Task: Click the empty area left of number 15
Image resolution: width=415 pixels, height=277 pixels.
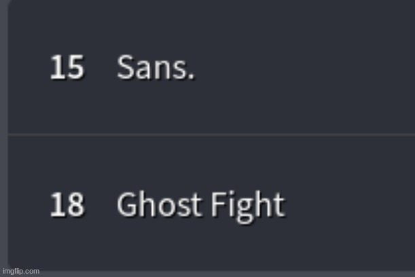Action: (x=29, y=67)
